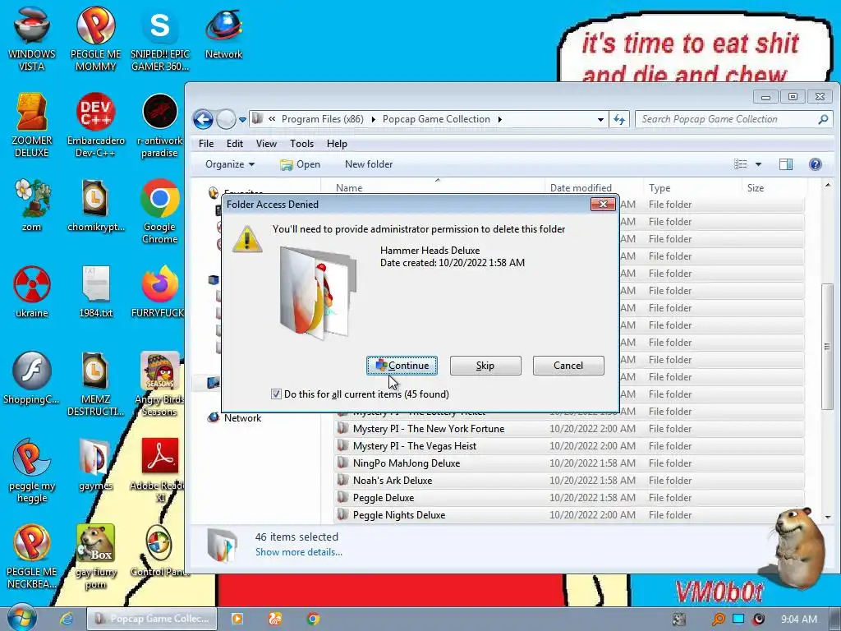Select the ZOOMER DELUXE desktop icon

coord(32,126)
